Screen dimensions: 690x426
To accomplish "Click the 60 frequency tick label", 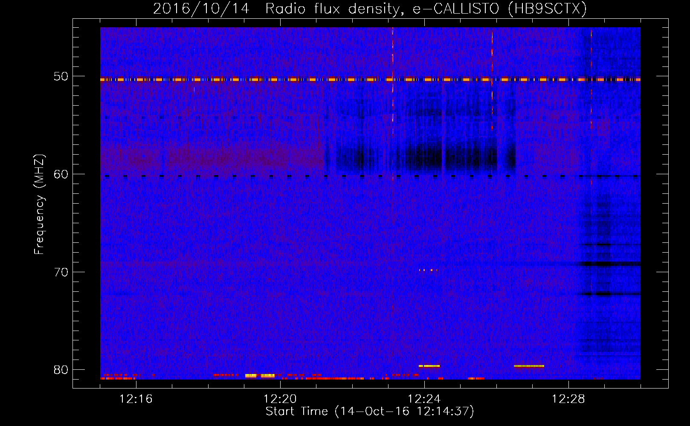I will [x=61, y=174].
